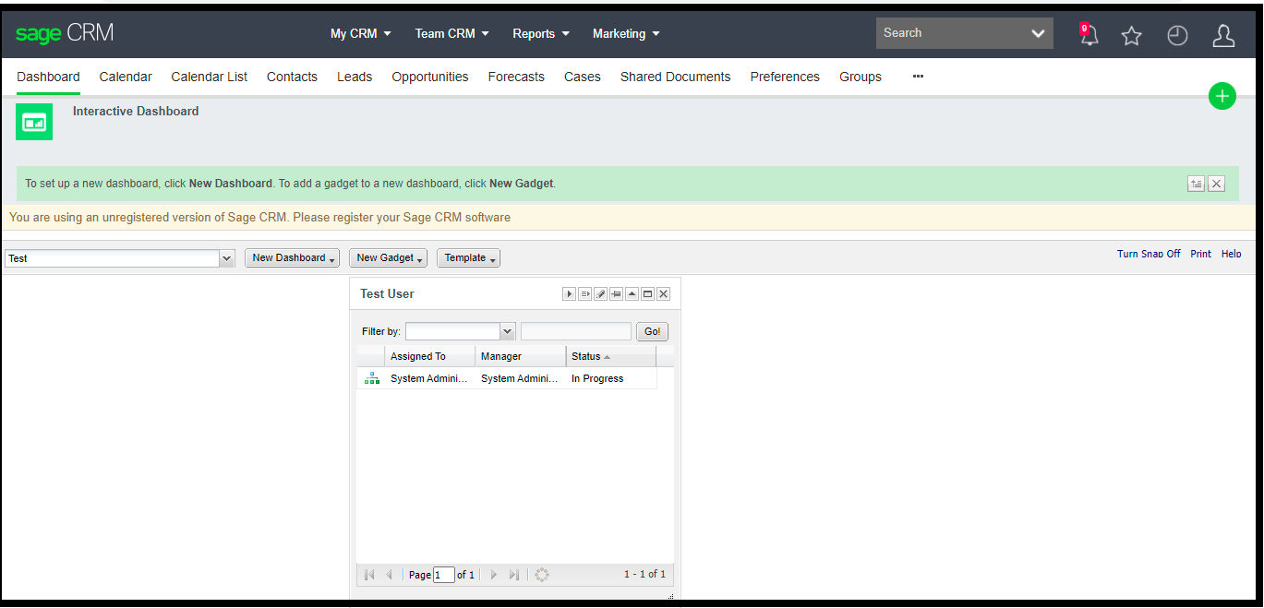Open the favorites star icon

tap(1132, 36)
